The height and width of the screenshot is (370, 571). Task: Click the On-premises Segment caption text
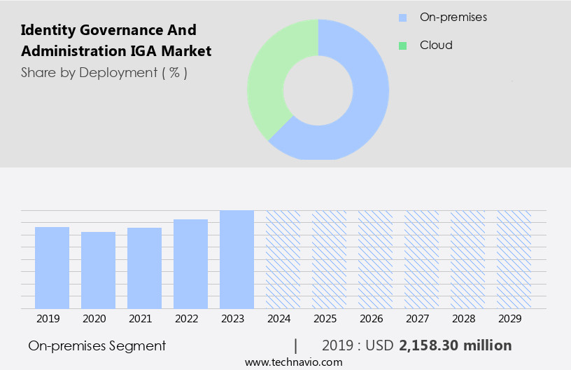click(x=97, y=345)
